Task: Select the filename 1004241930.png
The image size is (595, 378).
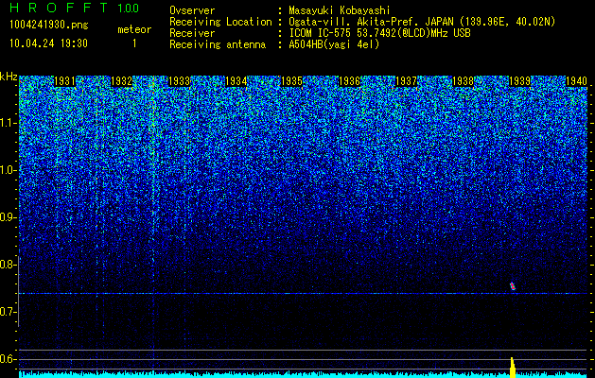Action: coord(49,26)
